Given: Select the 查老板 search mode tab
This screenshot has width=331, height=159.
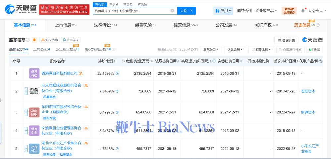Looking at the screenshot, I should pos(114,4).
